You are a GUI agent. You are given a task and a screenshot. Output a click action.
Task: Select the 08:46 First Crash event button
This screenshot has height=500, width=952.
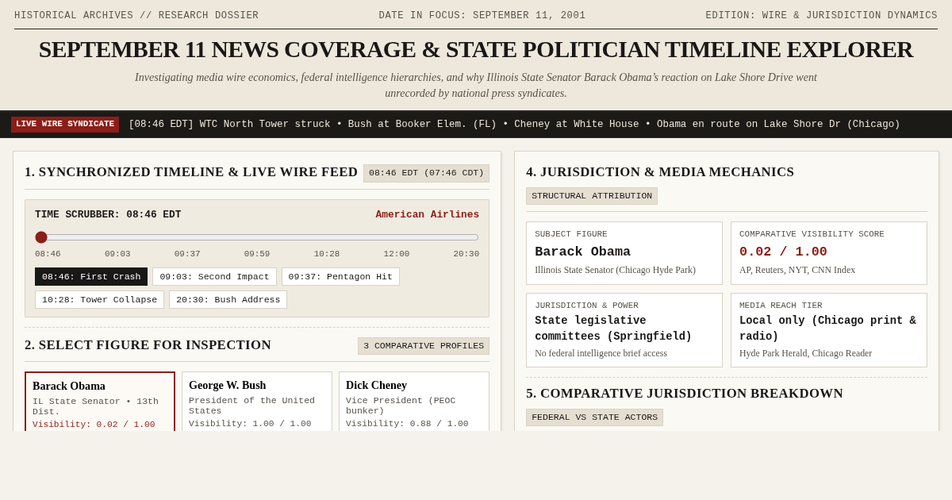91,277
